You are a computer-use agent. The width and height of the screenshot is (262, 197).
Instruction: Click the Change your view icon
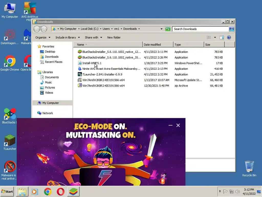[x=209, y=37]
